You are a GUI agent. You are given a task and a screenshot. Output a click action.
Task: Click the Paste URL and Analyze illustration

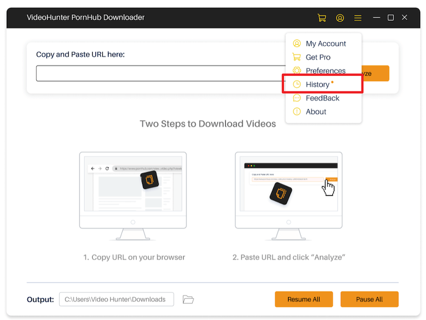(289, 196)
